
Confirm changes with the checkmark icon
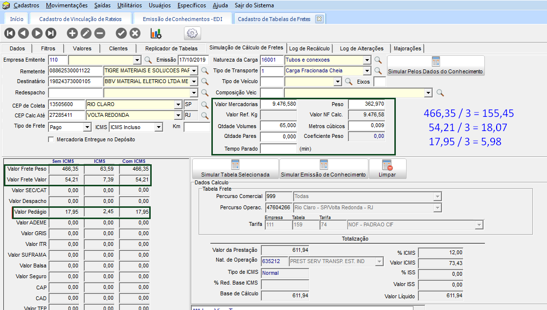pyautogui.click(x=121, y=33)
